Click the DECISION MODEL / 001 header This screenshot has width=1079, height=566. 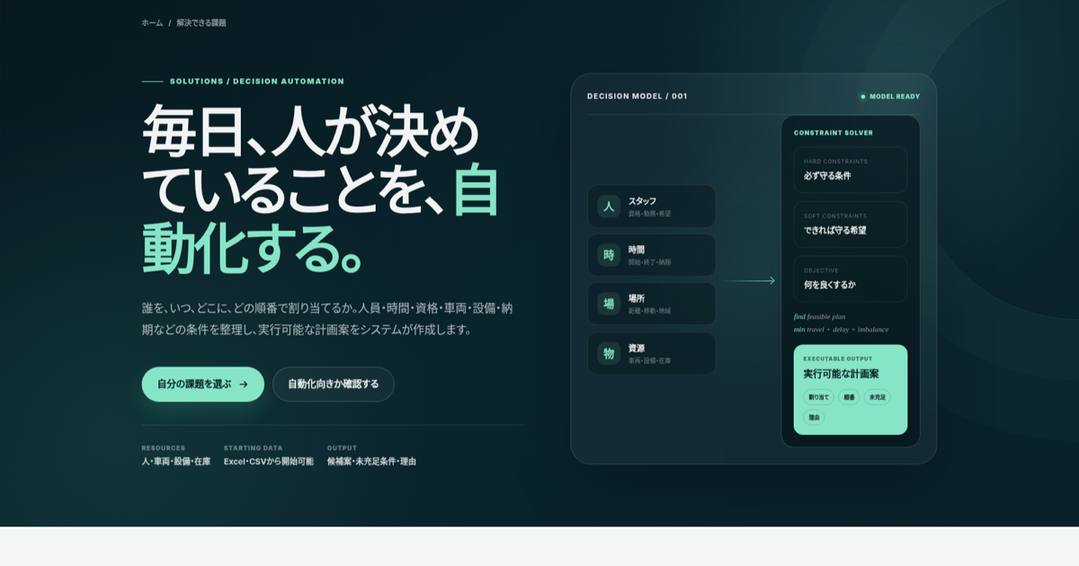tap(638, 96)
